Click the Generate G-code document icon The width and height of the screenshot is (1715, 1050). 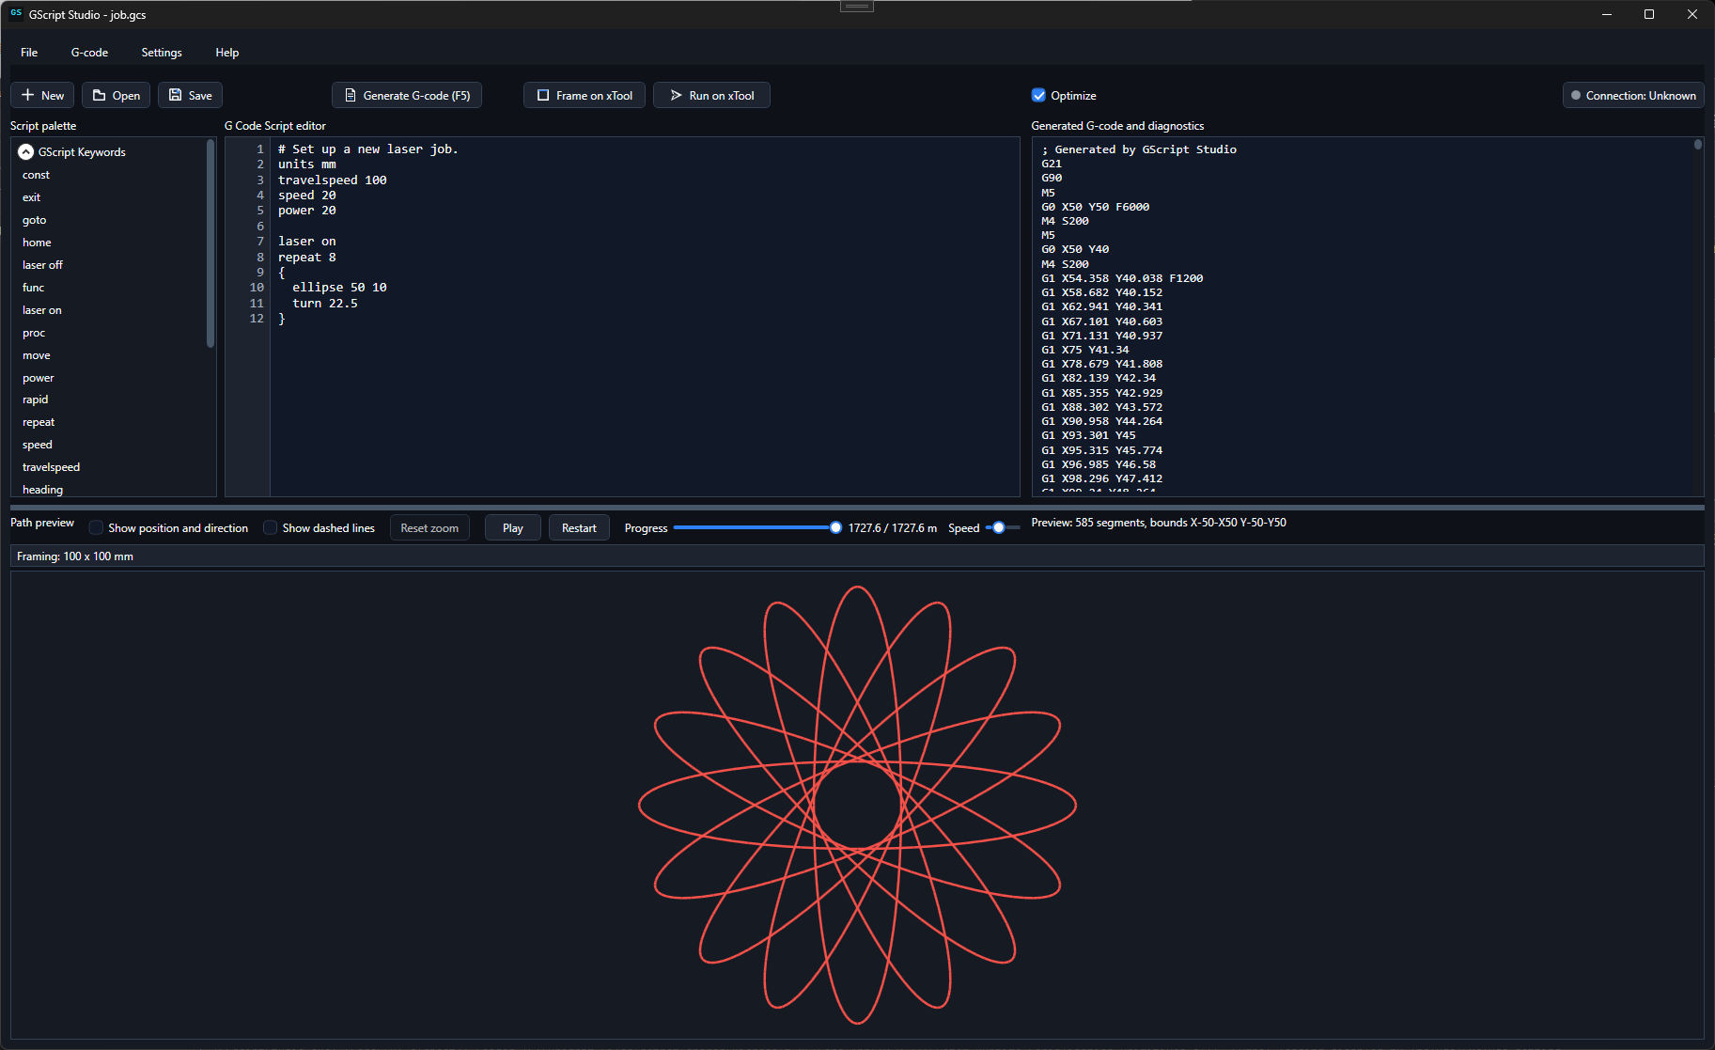350,95
